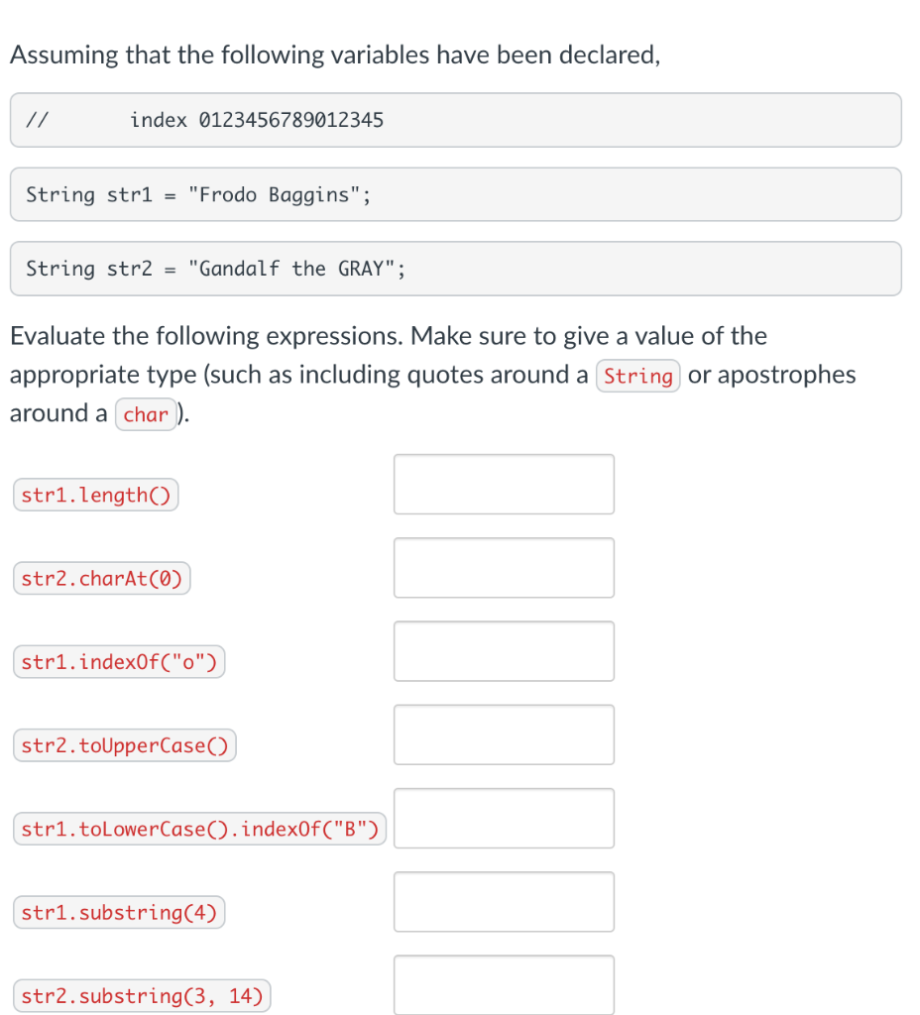Click the str1.toLowerCase().indexOf("B") expression label
This screenshot has width=920, height=1015.
pyautogui.click(x=199, y=829)
